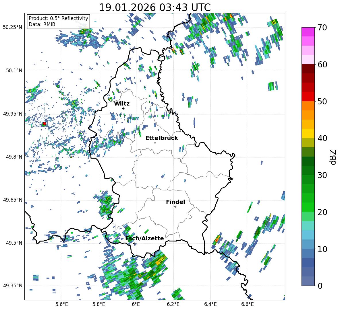Click the red radar site marker
Screen dimensions: 340x310
(x=45, y=124)
